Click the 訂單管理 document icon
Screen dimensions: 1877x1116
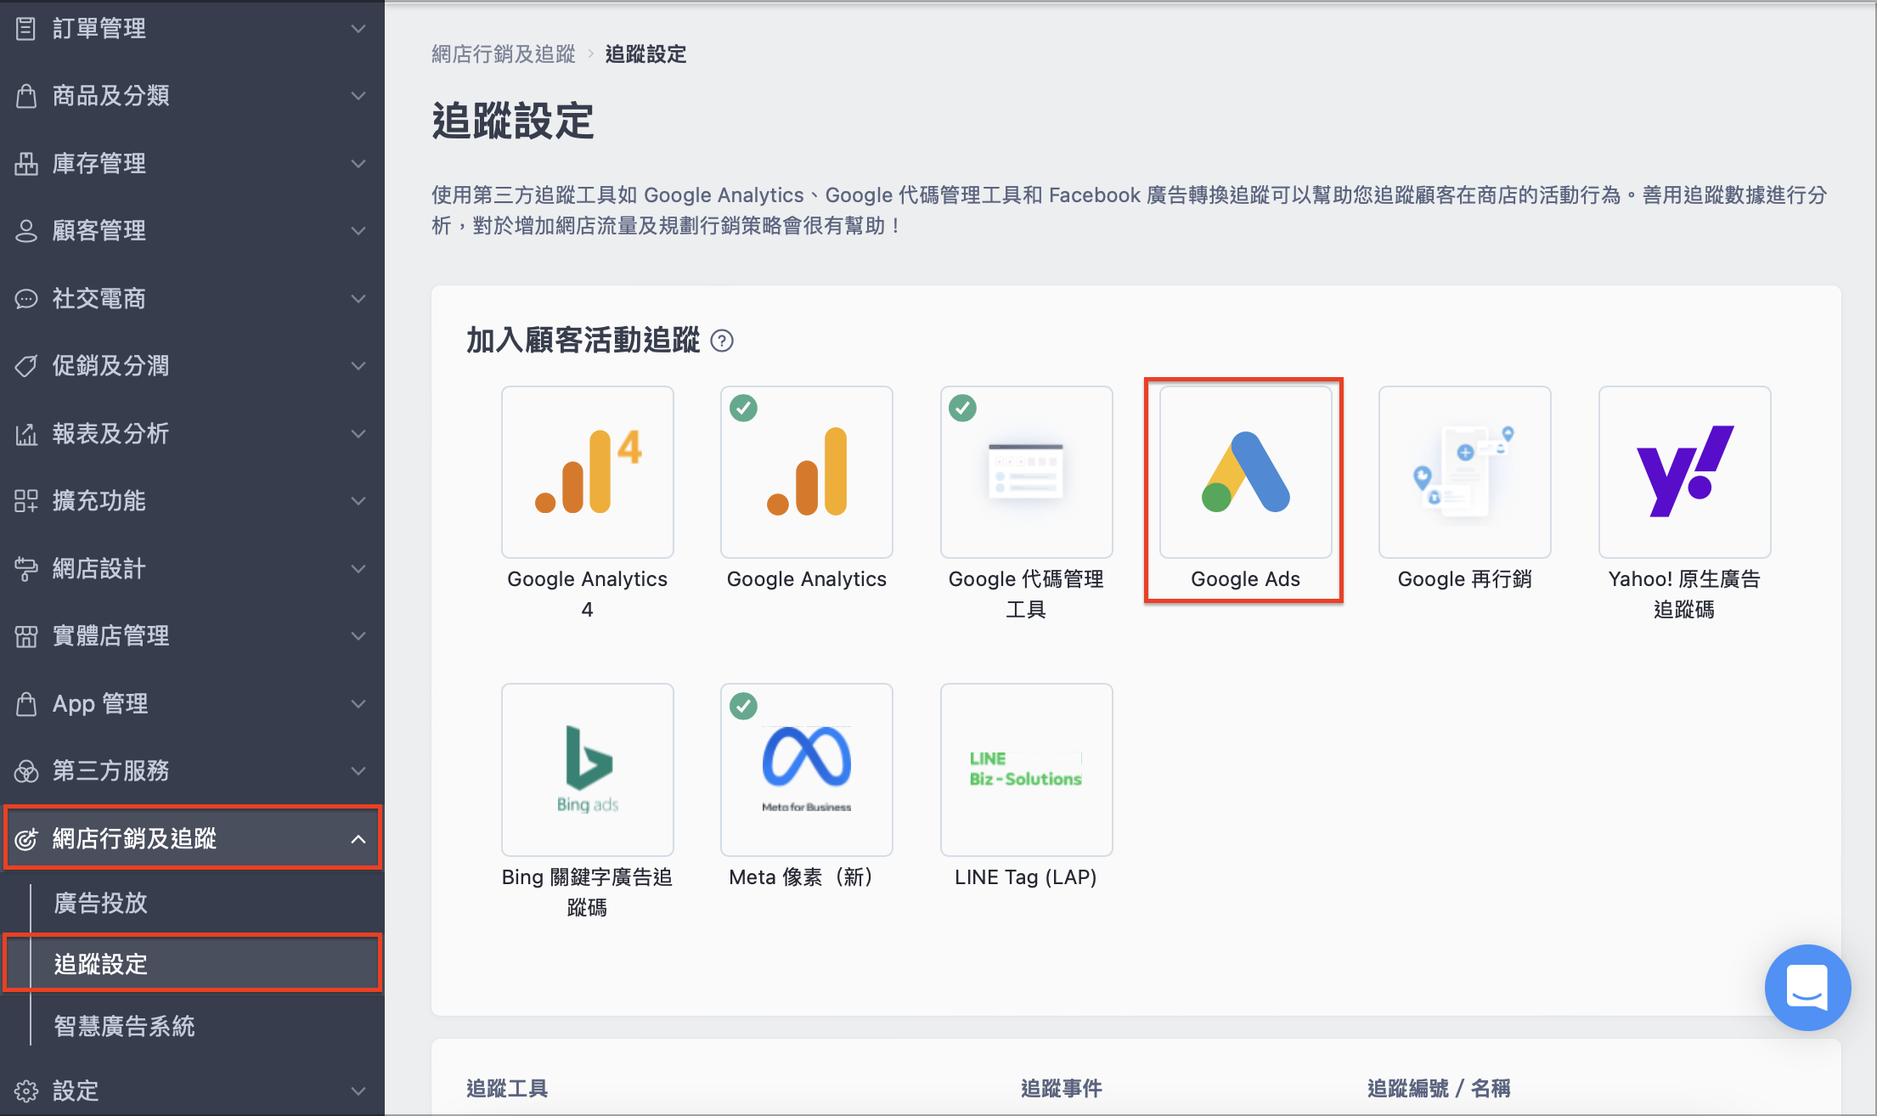pos(26,28)
